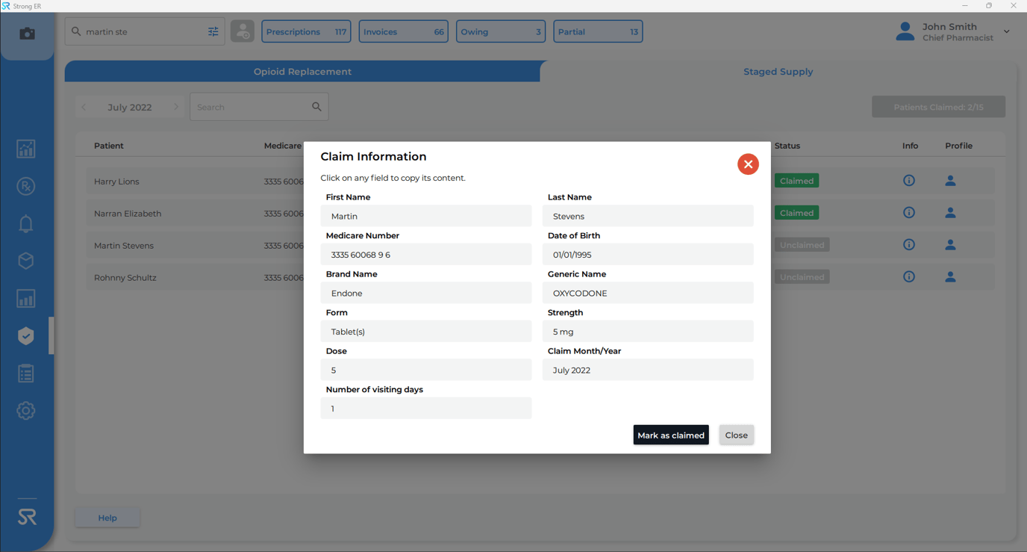Open application settings with the gear icon
The image size is (1027, 552).
point(25,410)
